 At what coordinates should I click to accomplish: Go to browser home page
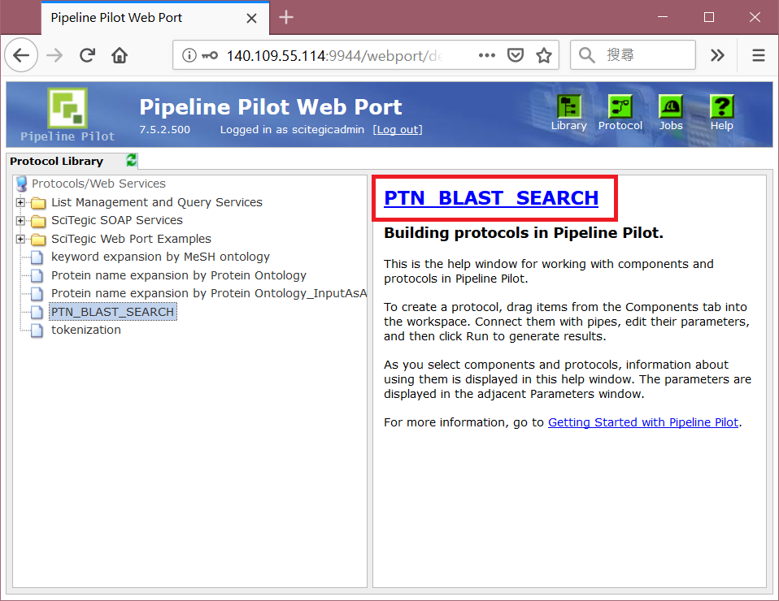120,55
